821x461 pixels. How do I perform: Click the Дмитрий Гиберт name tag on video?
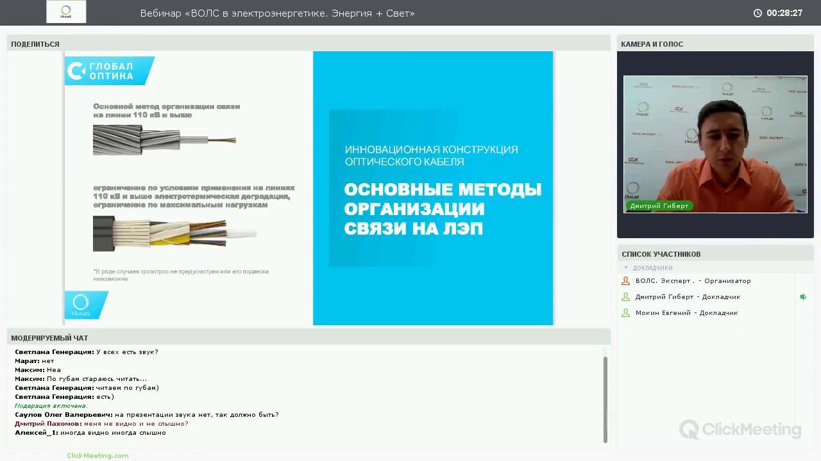click(659, 206)
